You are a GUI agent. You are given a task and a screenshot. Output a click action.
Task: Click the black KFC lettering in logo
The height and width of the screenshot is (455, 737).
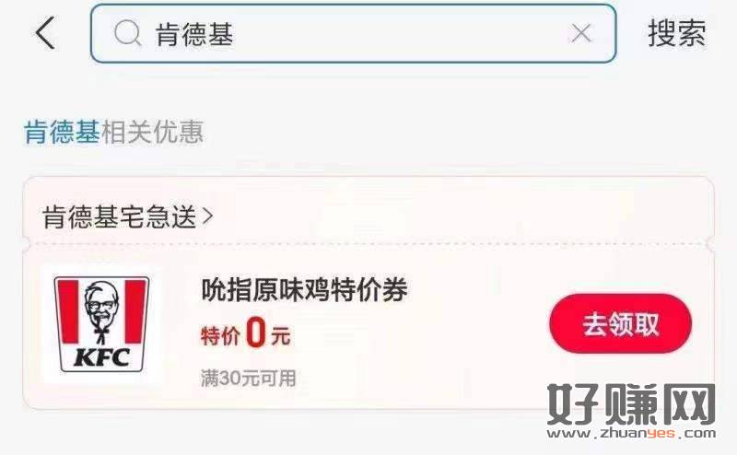(x=101, y=358)
